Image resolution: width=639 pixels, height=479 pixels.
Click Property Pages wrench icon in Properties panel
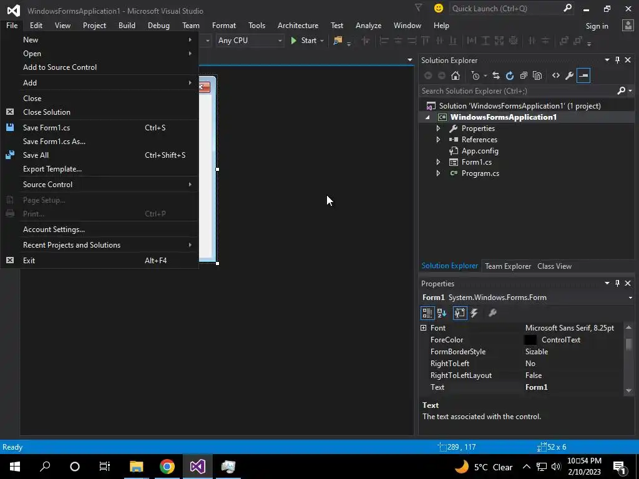pos(492,313)
